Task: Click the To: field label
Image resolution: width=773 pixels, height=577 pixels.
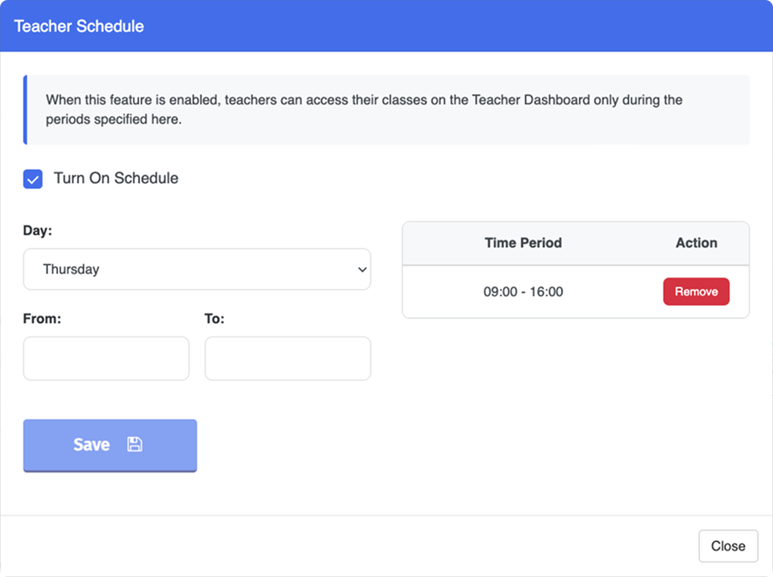Action: 214,319
